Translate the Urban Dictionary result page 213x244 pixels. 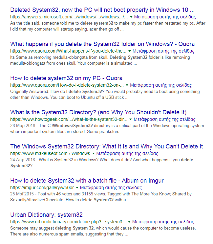click(x=163, y=222)
